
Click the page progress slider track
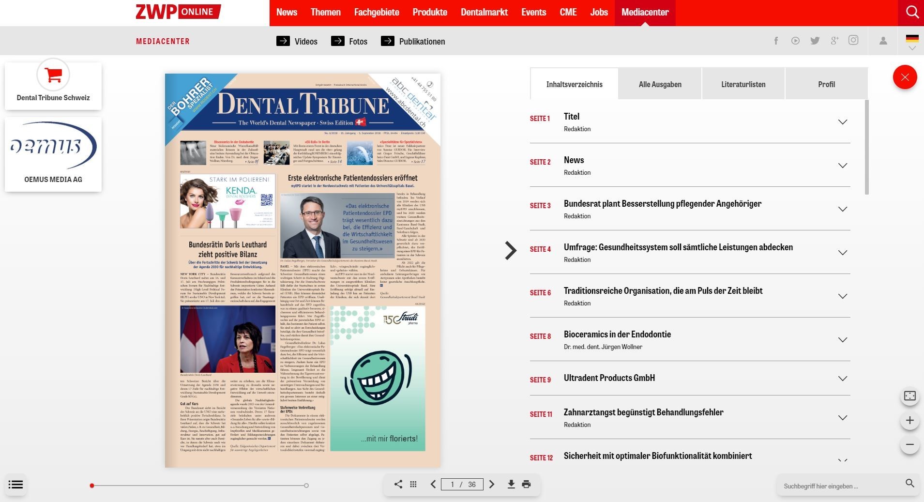click(198, 486)
